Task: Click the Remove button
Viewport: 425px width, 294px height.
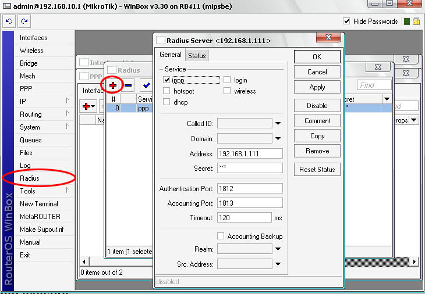Action: pos(317,151)
